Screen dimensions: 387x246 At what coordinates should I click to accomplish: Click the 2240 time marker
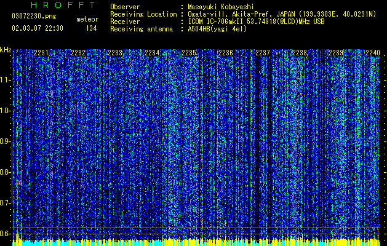[373, 53]
